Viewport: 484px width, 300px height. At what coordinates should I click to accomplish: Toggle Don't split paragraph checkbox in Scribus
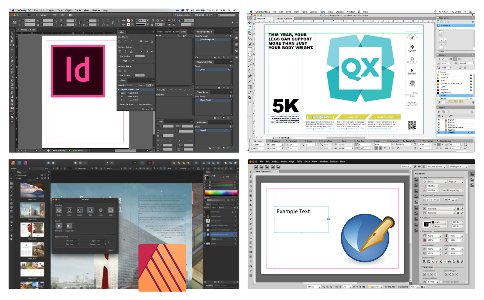[x=441, y=282]
